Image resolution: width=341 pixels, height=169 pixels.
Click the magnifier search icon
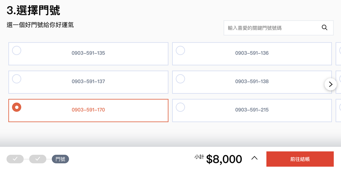[324, 28]
